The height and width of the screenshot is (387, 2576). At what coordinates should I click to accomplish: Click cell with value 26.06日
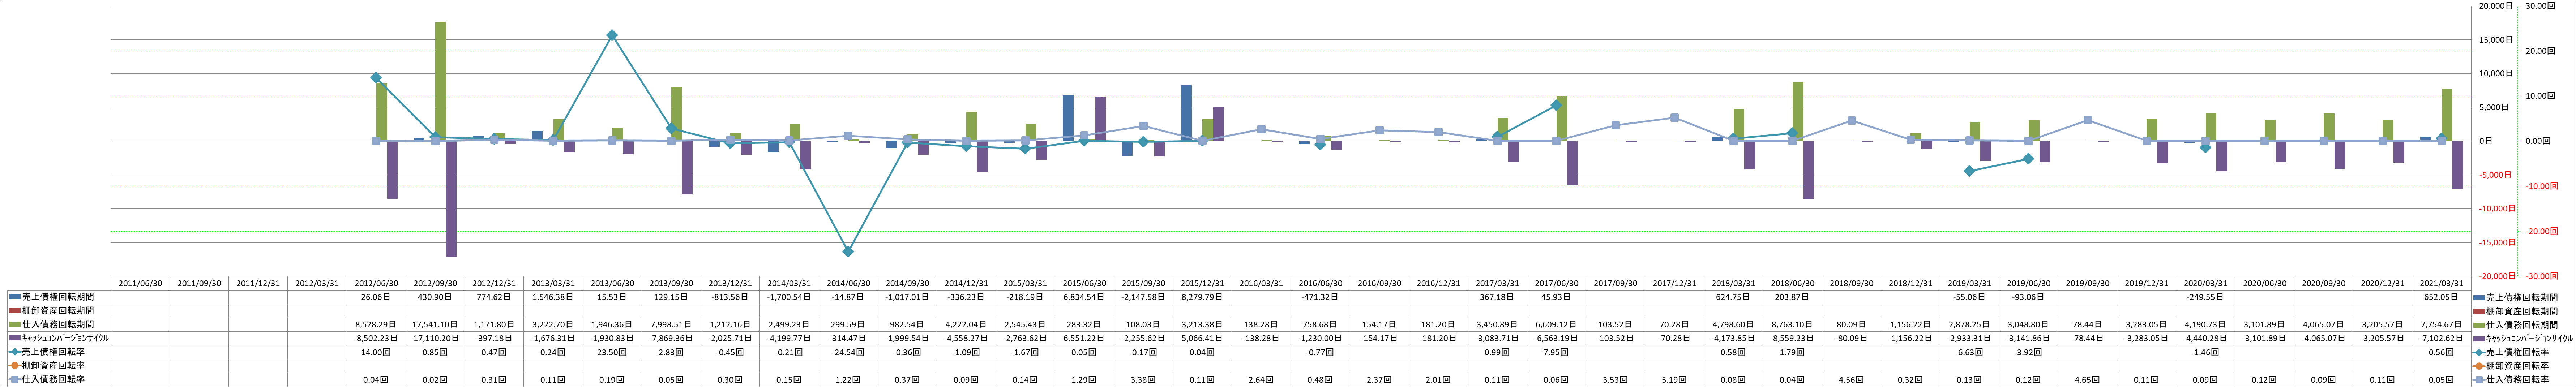[376, 297]
